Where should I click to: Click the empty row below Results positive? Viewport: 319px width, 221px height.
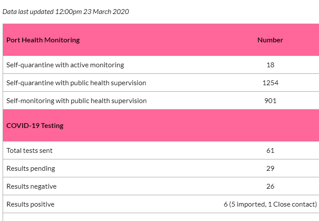[x=161, y=217]
